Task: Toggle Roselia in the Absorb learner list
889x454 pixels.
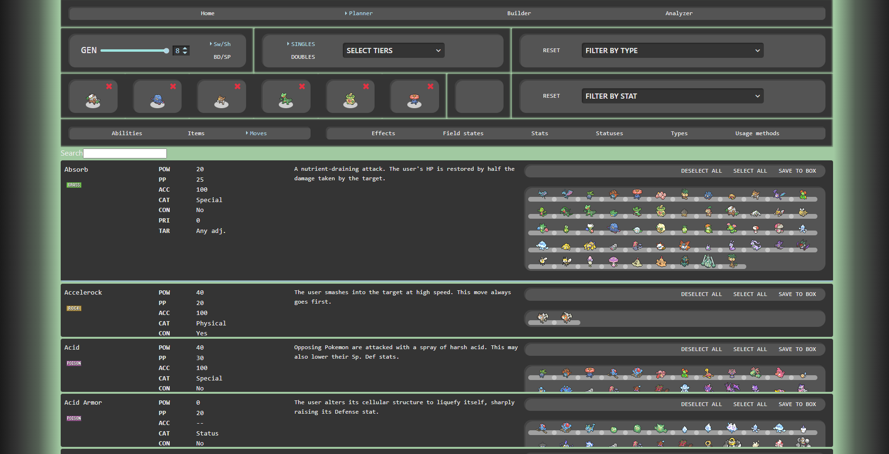Action: (x=542, y=228)
